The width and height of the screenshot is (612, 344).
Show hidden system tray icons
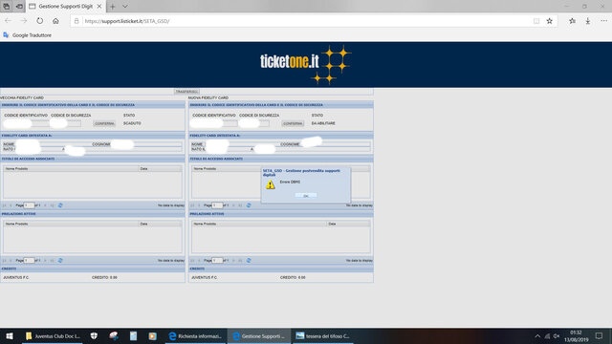point(537,335)
